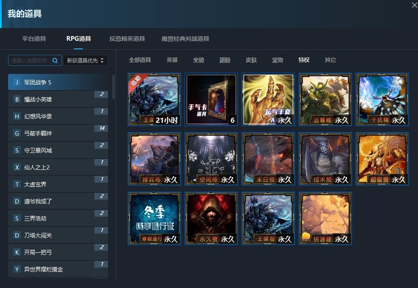Filter items by 其它

pyautogui.click(x=330, y=60)
